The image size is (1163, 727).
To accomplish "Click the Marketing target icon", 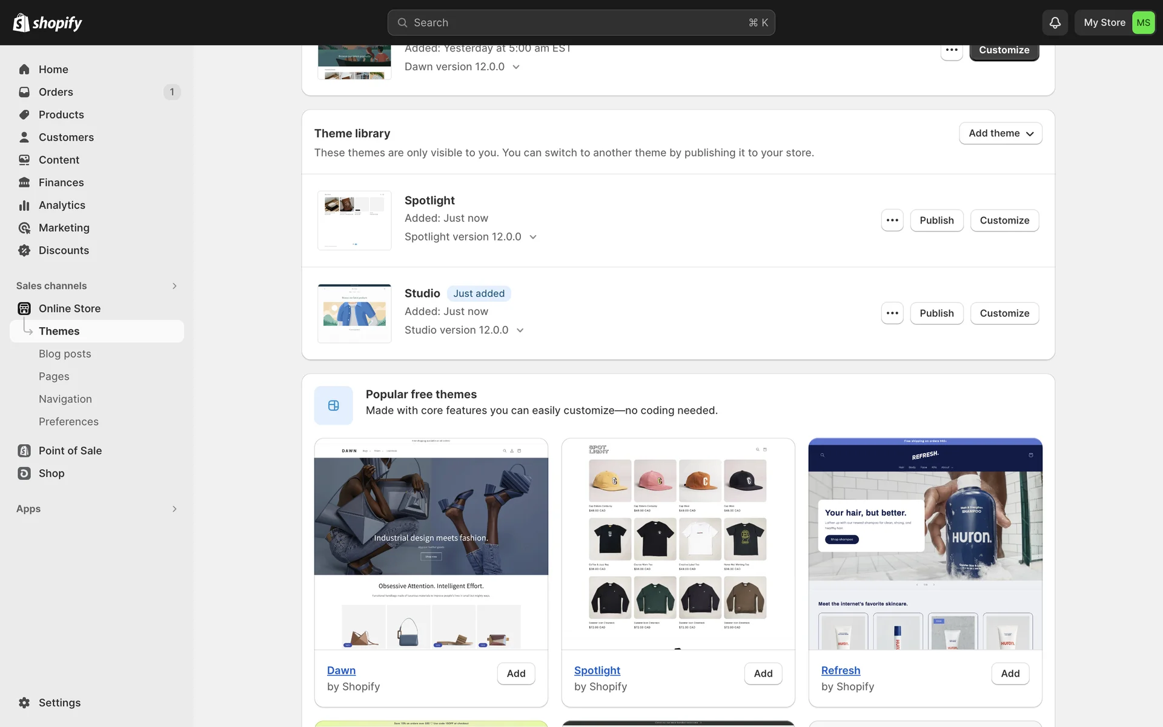I will (x=24, y=228).
